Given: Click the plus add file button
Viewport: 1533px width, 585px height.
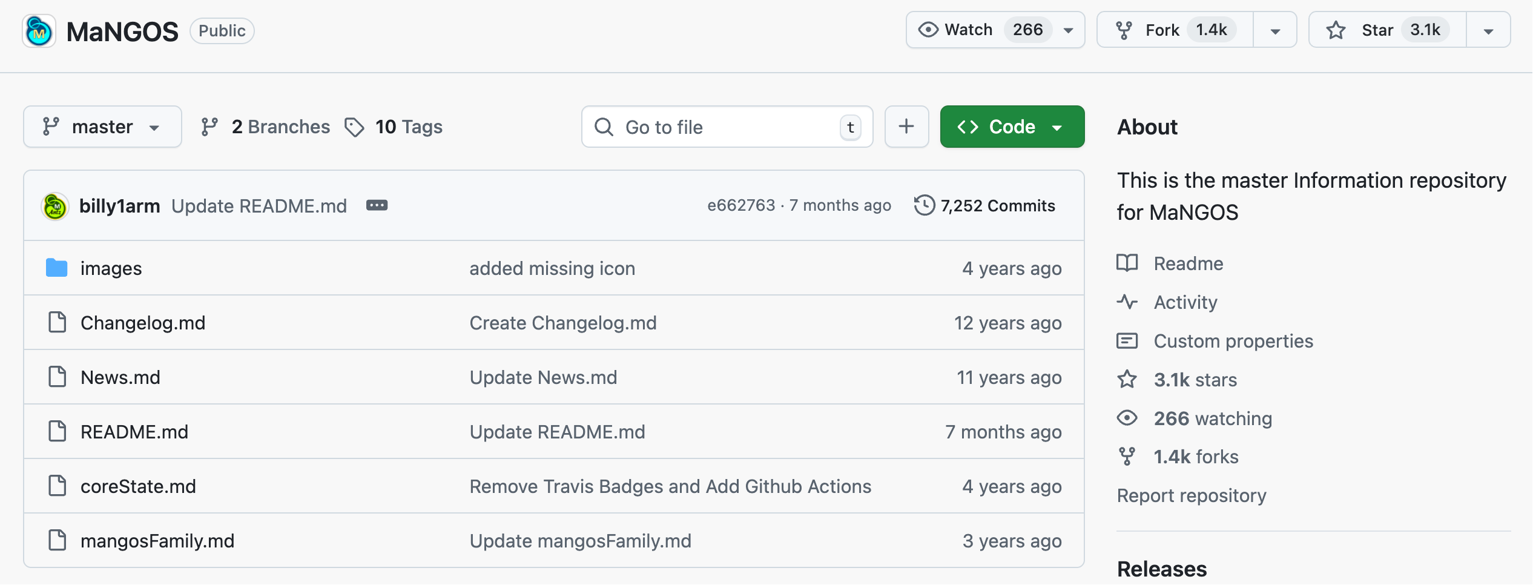Looking at the screenshot, I should [x=906, y=127].
